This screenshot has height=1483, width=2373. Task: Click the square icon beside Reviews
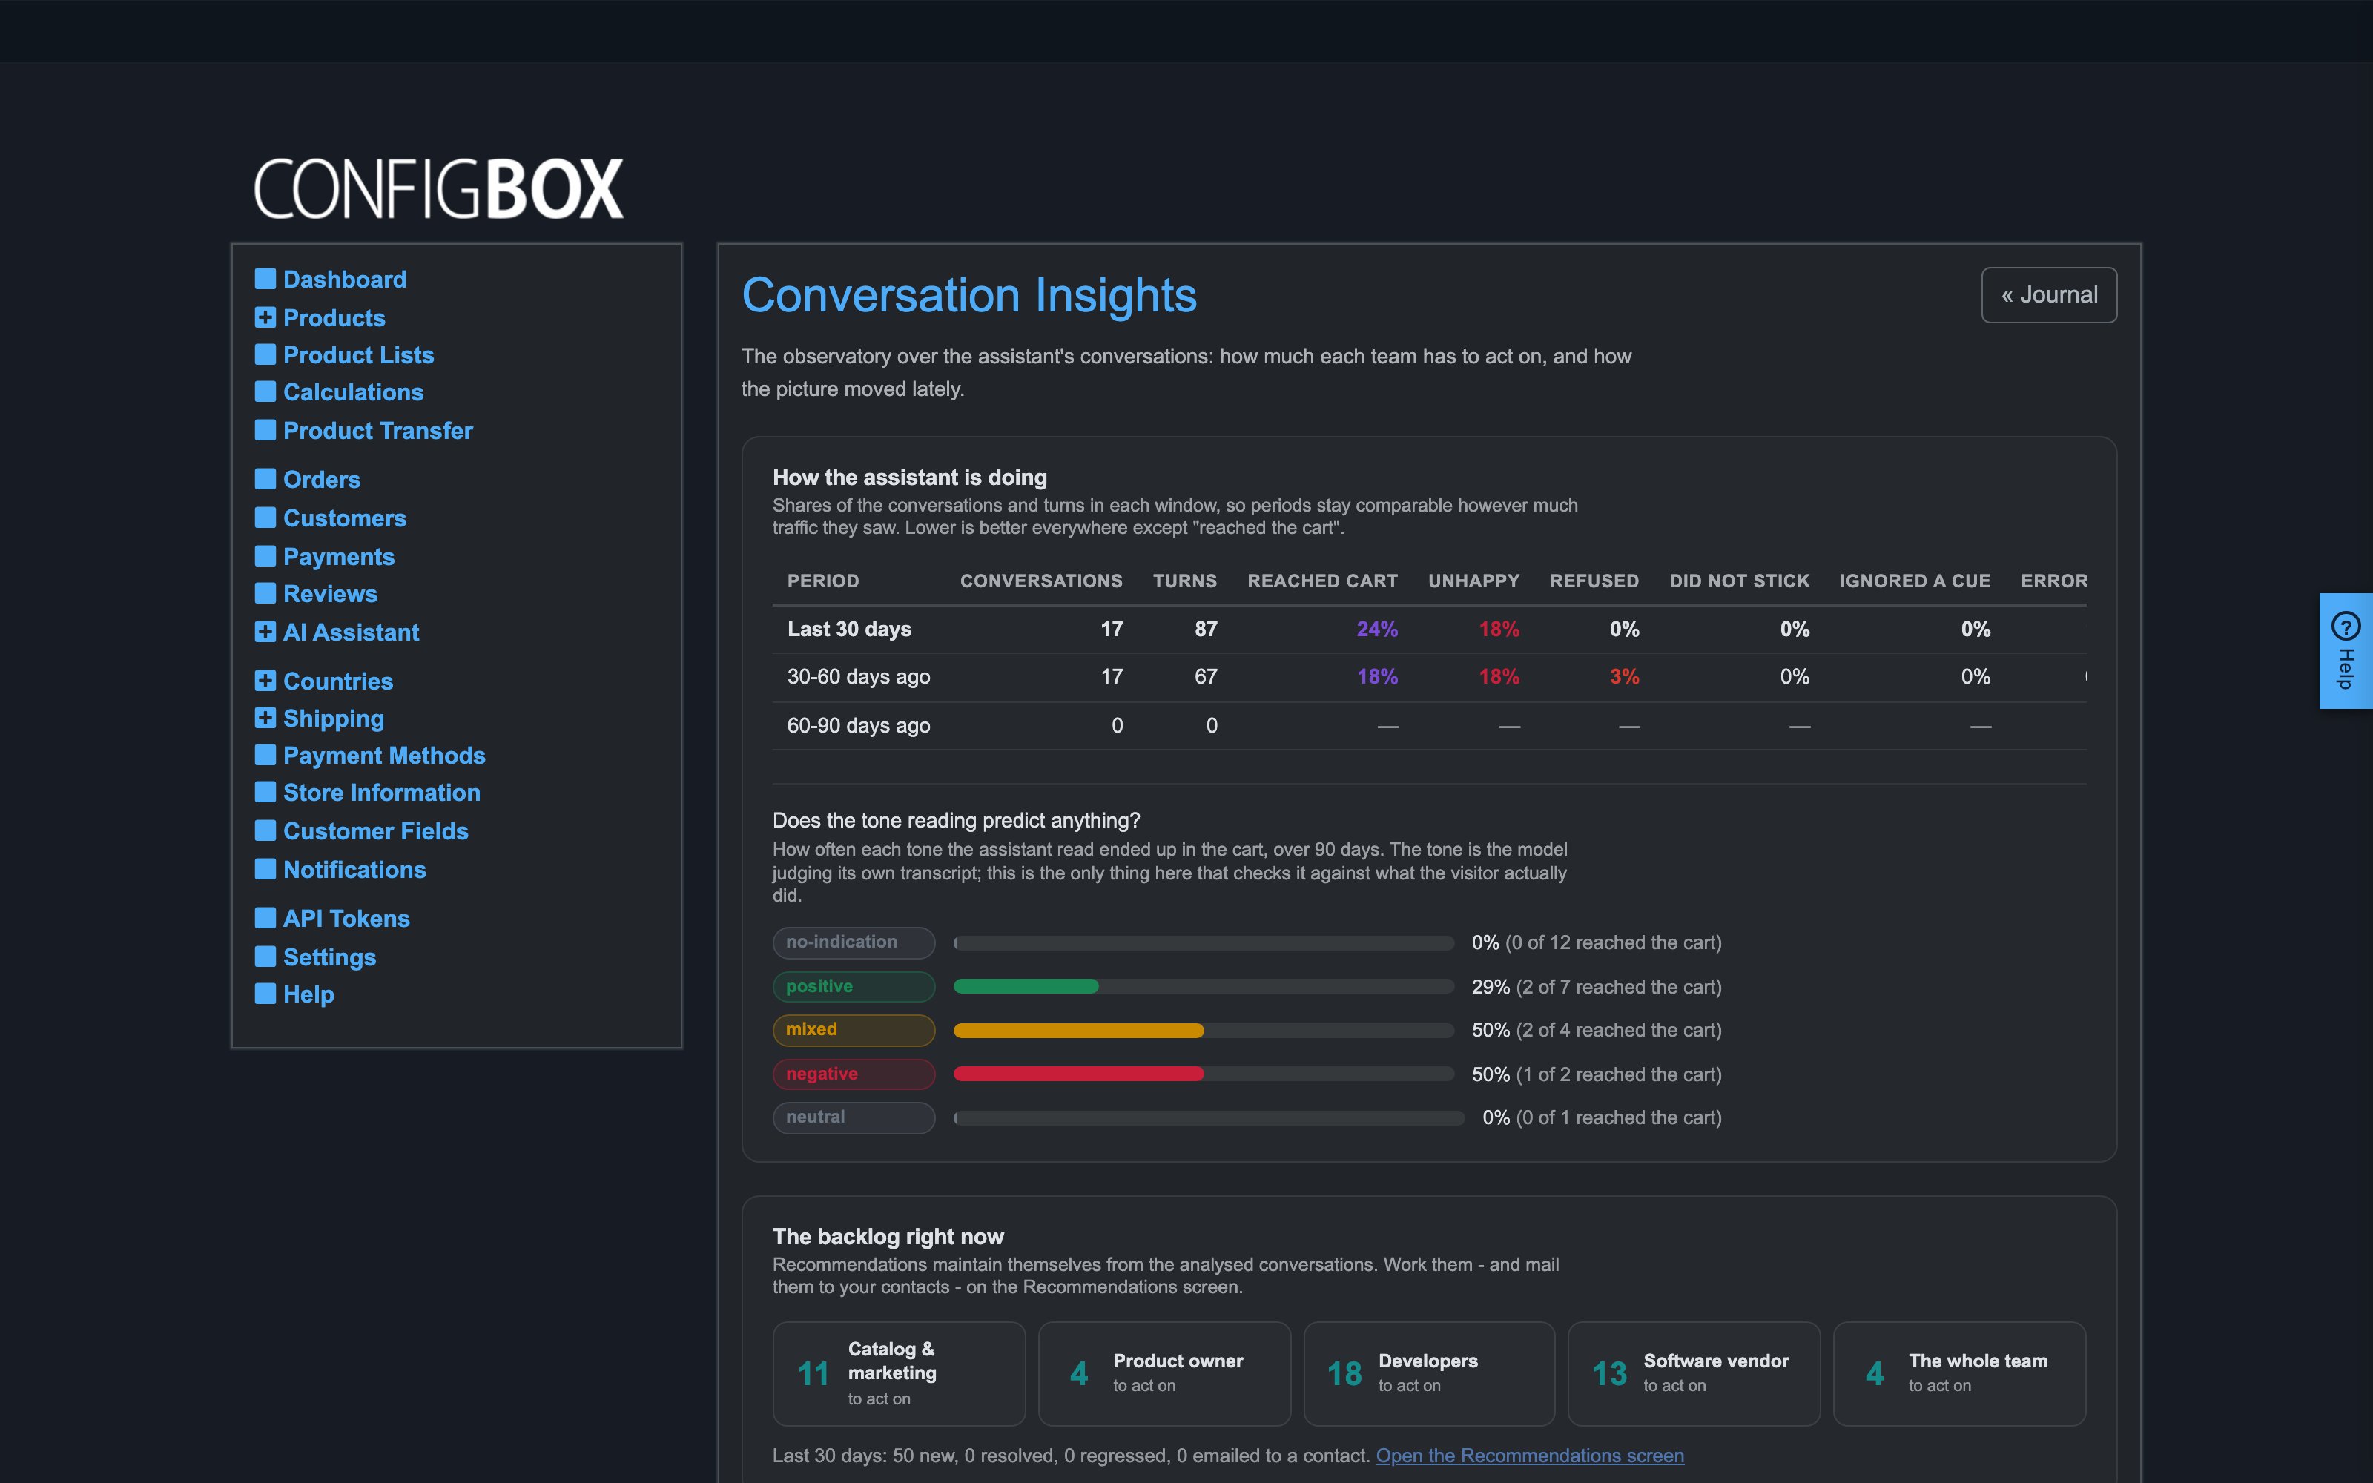(265, 595)
